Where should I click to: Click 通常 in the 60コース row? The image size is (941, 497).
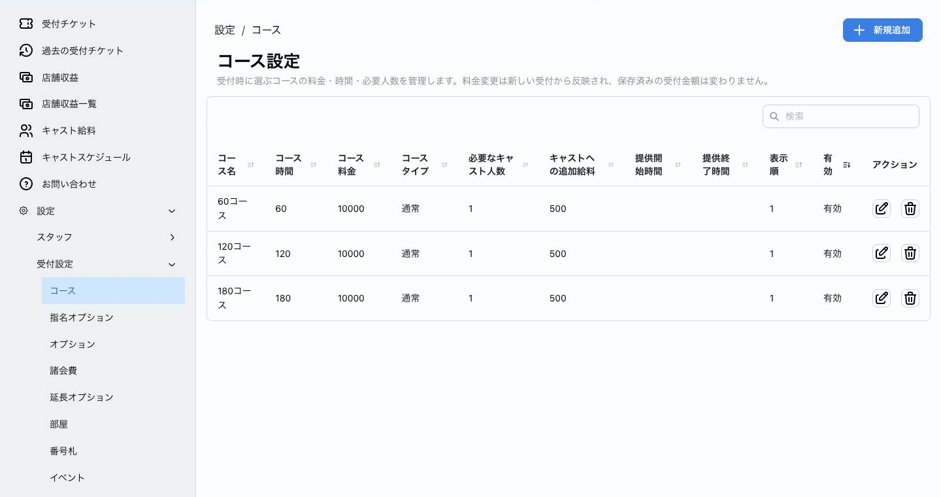tap(410, 209)
